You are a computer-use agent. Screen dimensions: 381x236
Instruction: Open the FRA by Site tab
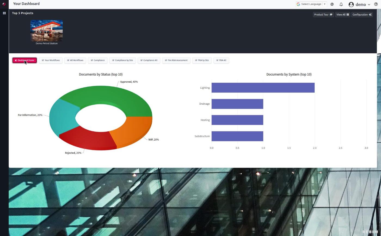tap(202, 60)
